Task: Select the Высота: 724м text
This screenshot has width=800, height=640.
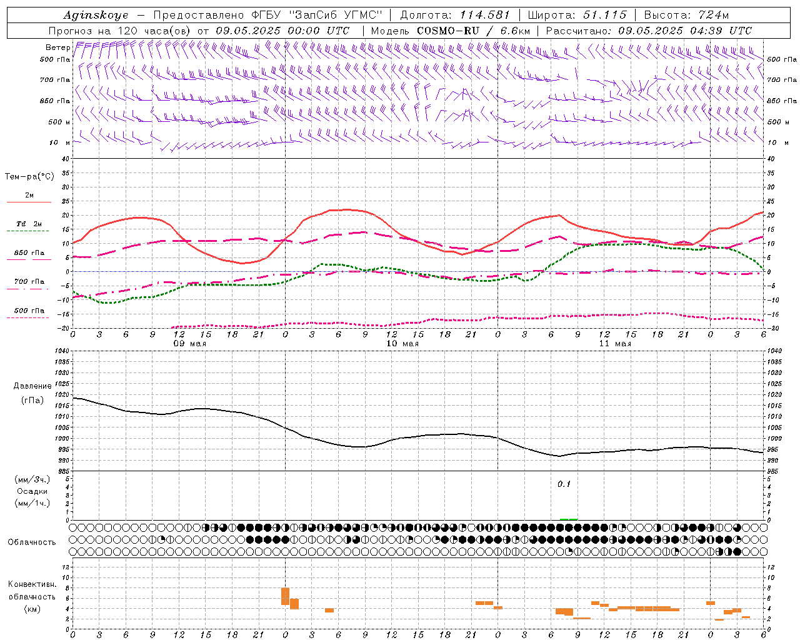Action: 686,15
